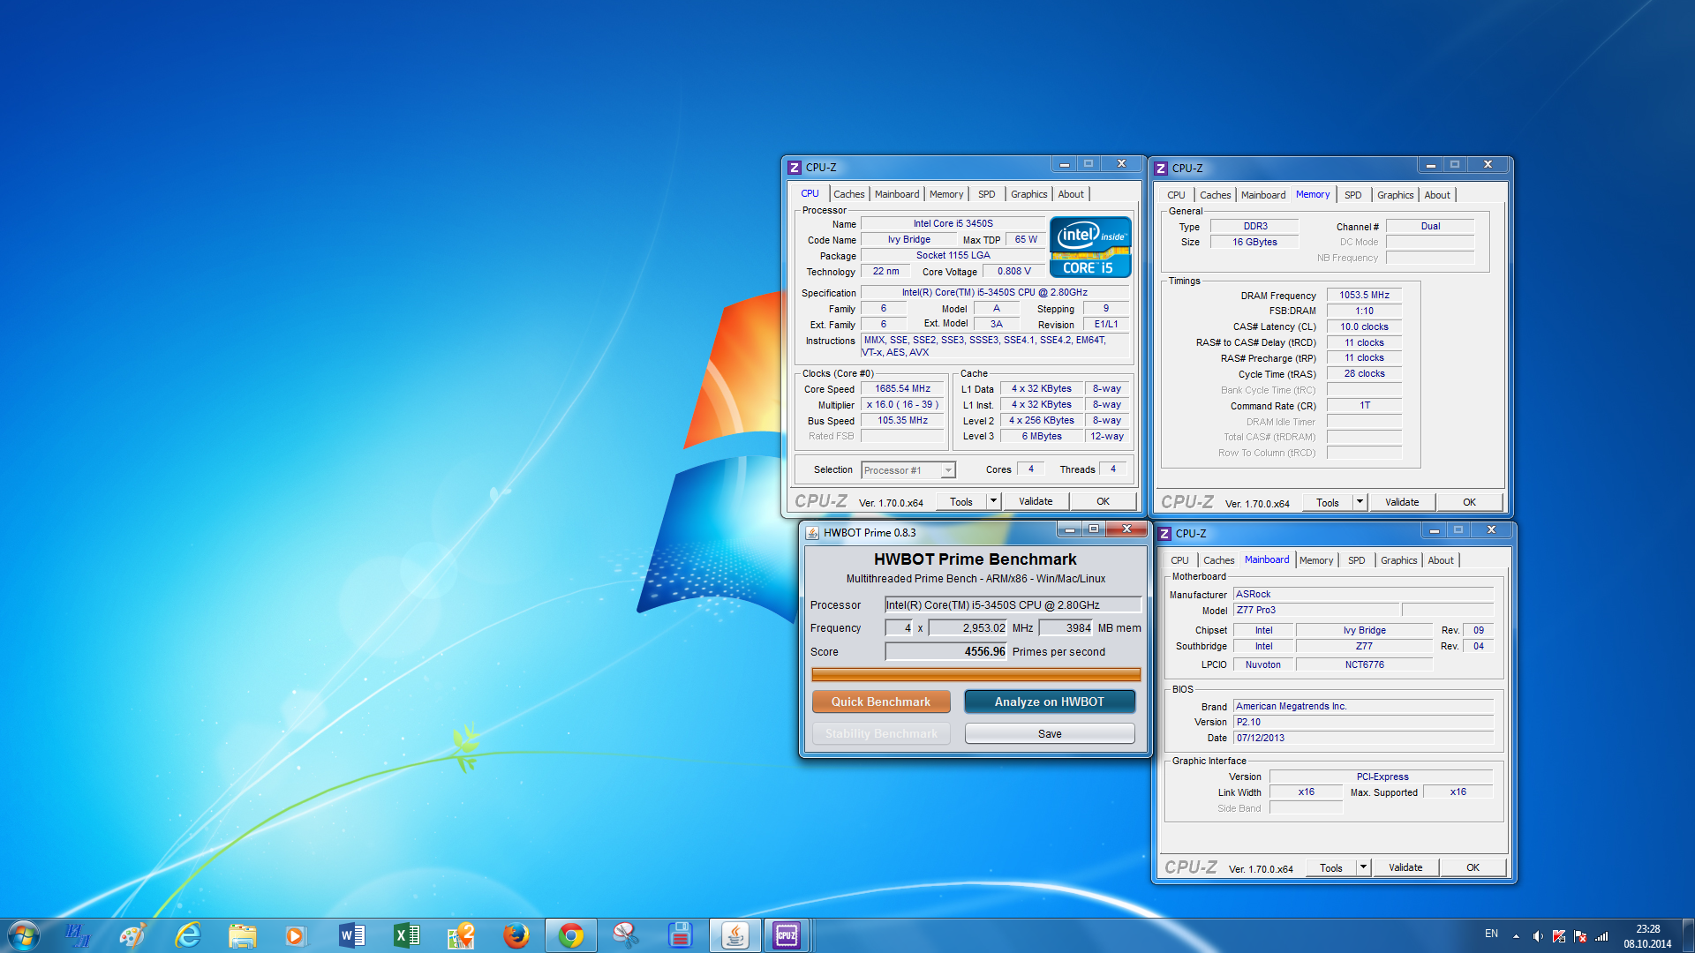Show hidden tray icons arrow
Viewport: 1695px width, 953px height.
pos(1516,936)
